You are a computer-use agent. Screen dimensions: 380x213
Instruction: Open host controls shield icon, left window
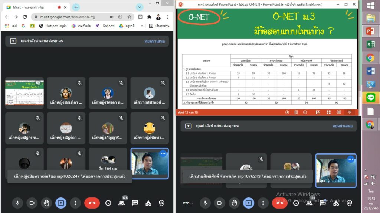[x=161, y=203]
